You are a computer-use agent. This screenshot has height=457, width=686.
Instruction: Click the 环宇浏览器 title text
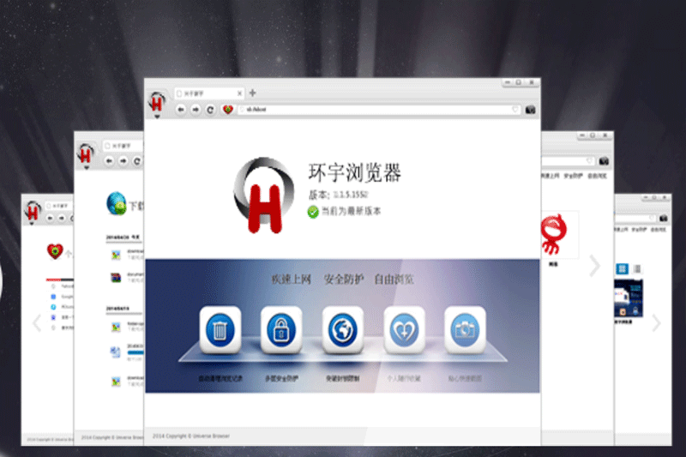(x=355, y=172)
